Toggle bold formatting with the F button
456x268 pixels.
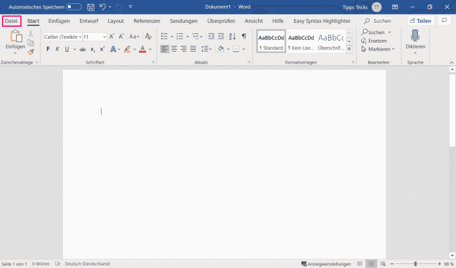48,49
